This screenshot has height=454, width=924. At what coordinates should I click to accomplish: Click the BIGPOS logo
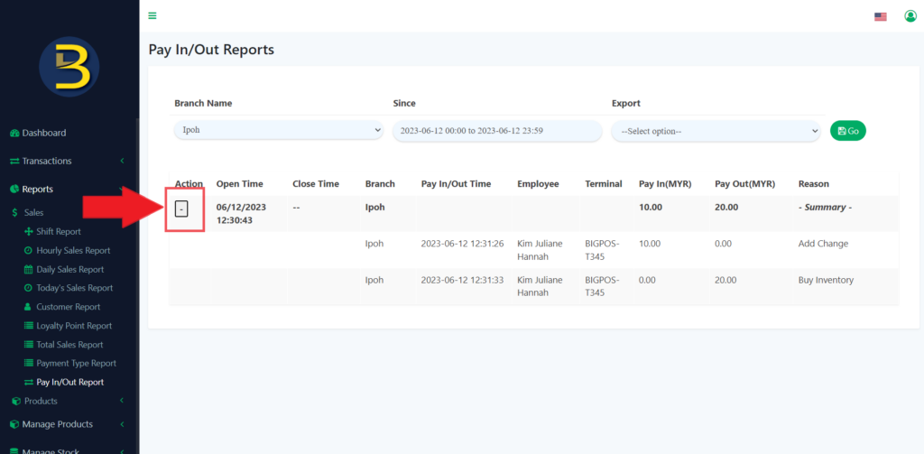pos(69,68)
